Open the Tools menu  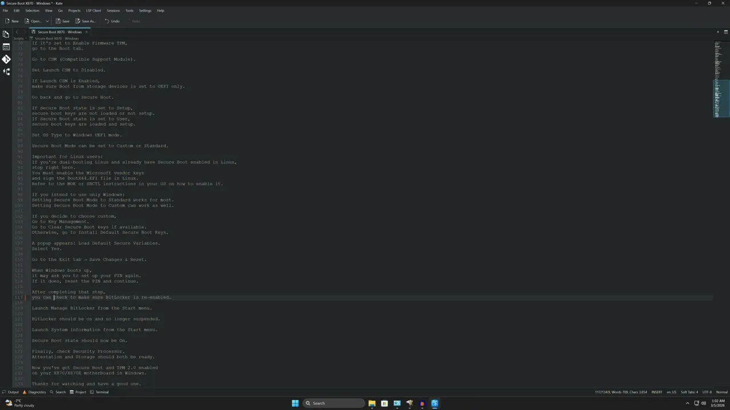pyautogui.click(x=129, y=10)
